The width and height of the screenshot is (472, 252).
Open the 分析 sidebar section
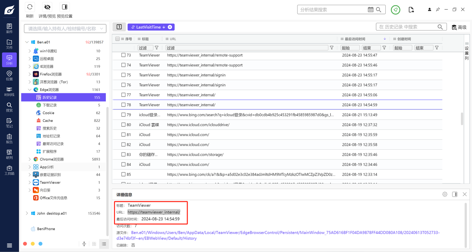9,60
